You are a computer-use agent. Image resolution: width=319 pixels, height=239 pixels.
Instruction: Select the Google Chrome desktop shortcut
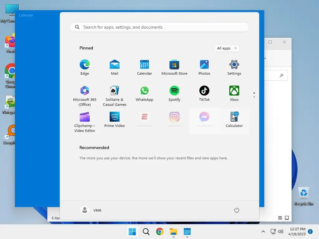10,76
